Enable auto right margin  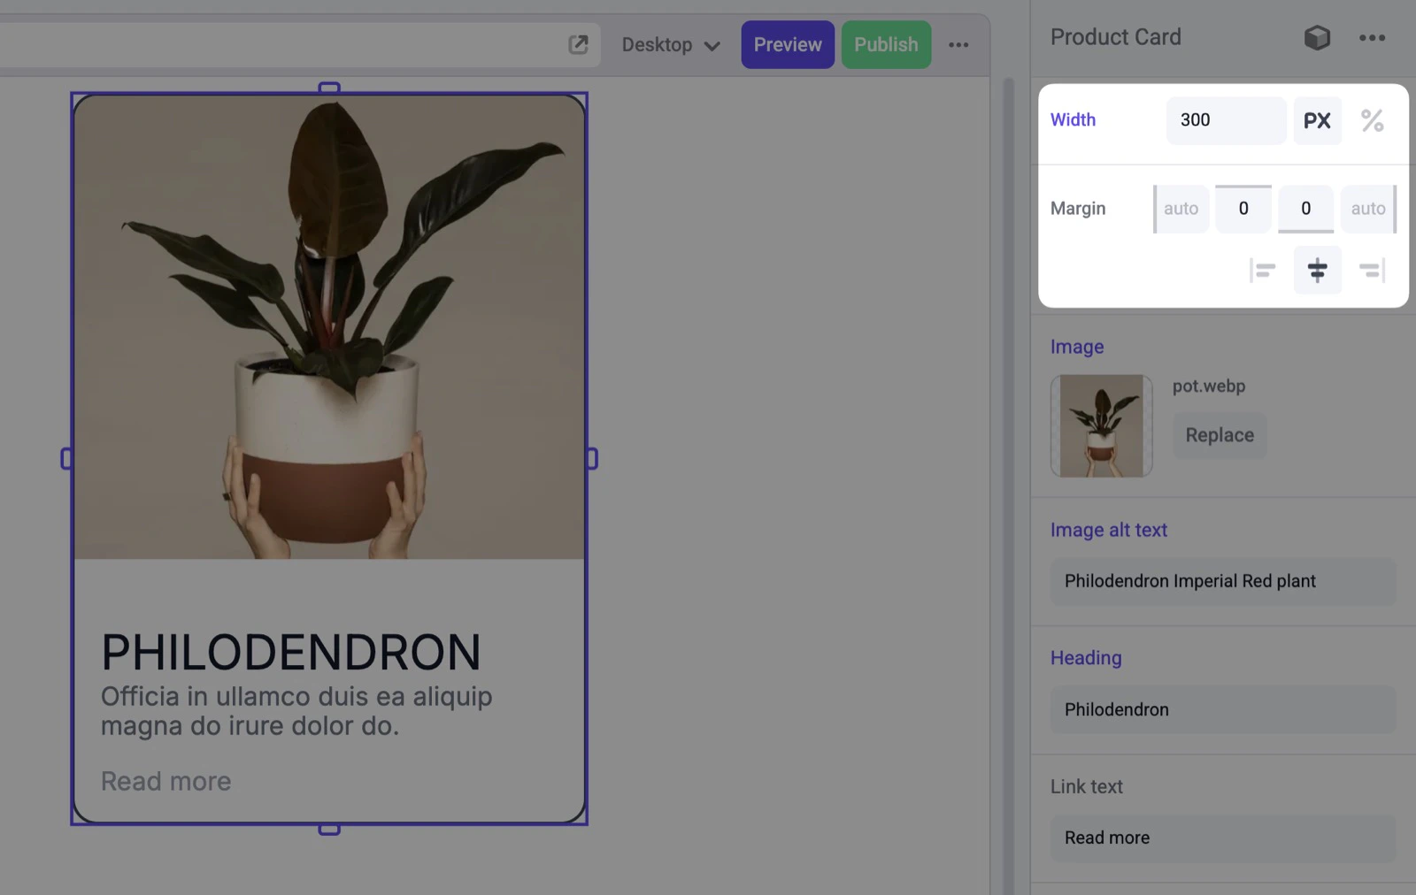pos(1368,209)
